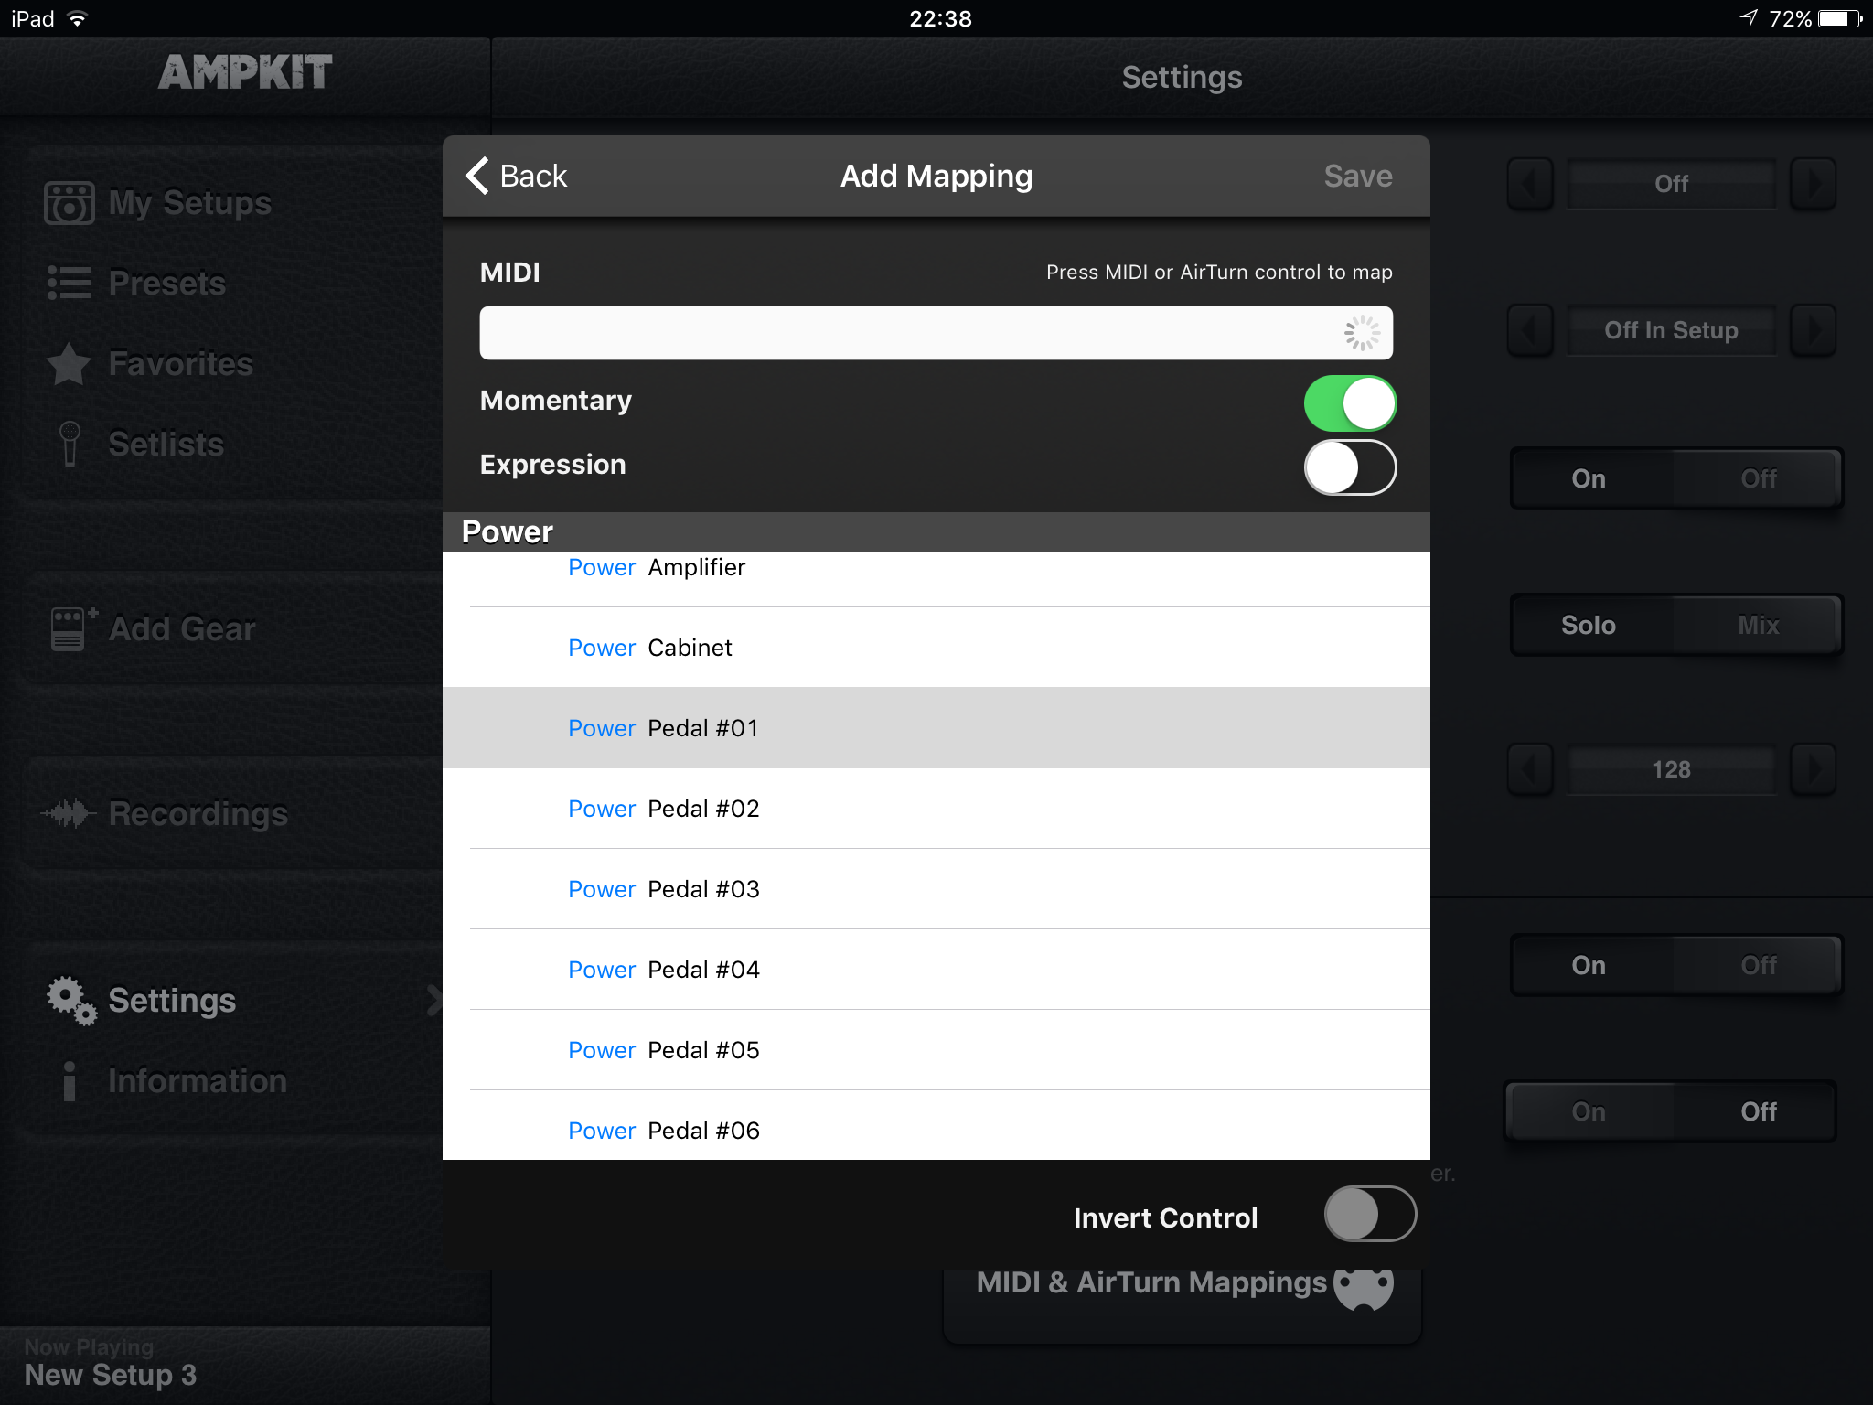1873x1405 pixels.
Task: Open Setlists in the sidebar
Action: [166, 445]
